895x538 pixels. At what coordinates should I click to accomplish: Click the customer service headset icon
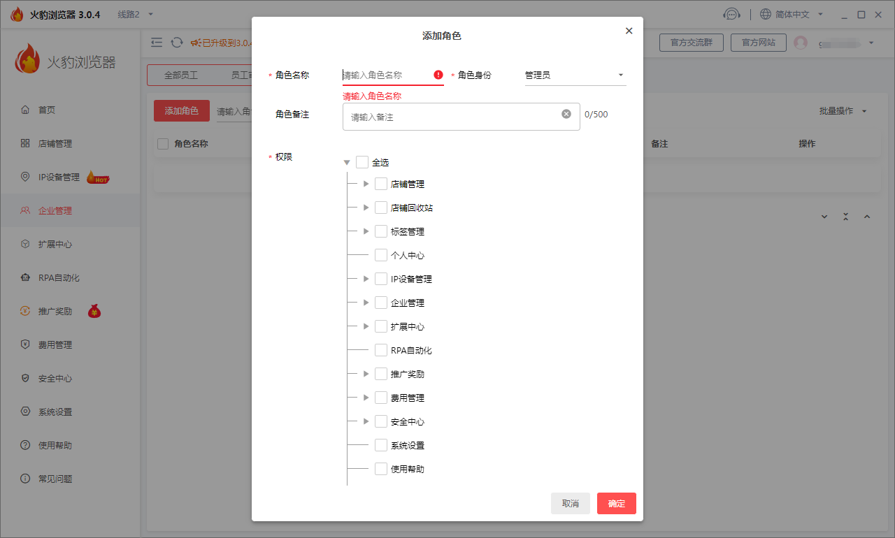coord(731,15)
